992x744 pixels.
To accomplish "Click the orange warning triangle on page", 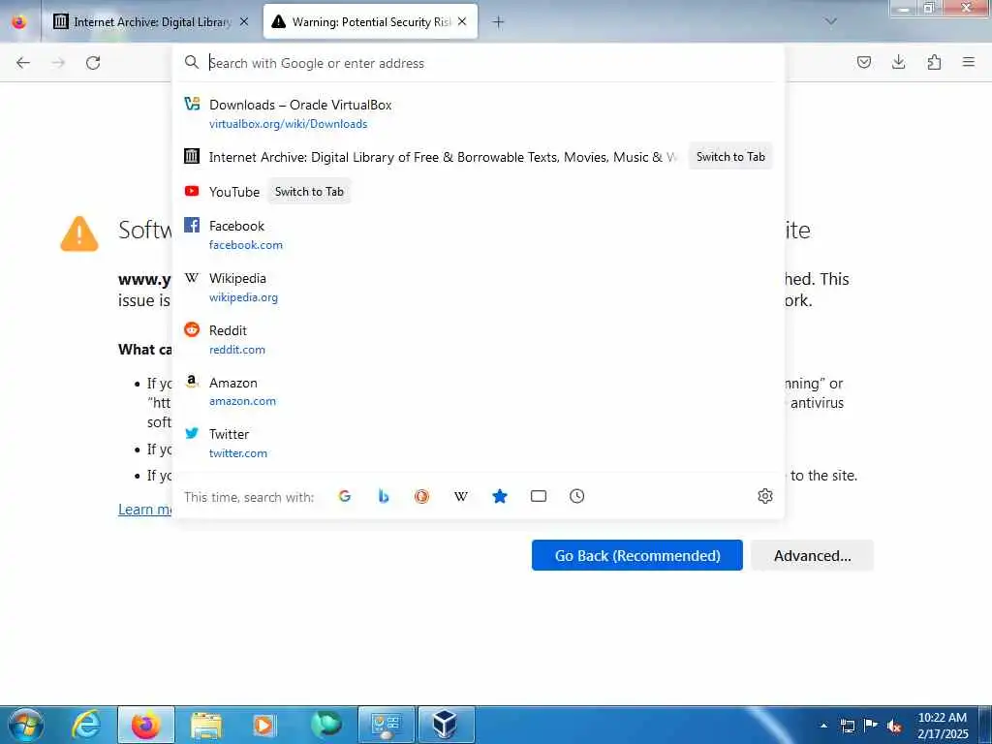I will point(79,234).
